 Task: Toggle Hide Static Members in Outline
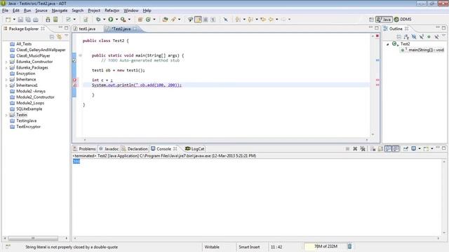pyautogui.click(x=422, y=37)
